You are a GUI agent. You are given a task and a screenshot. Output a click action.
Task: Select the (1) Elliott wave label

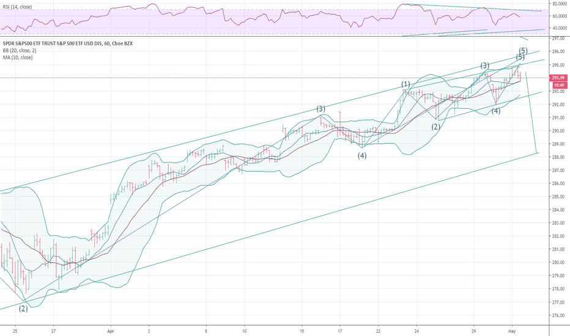(x=405, y=84)
